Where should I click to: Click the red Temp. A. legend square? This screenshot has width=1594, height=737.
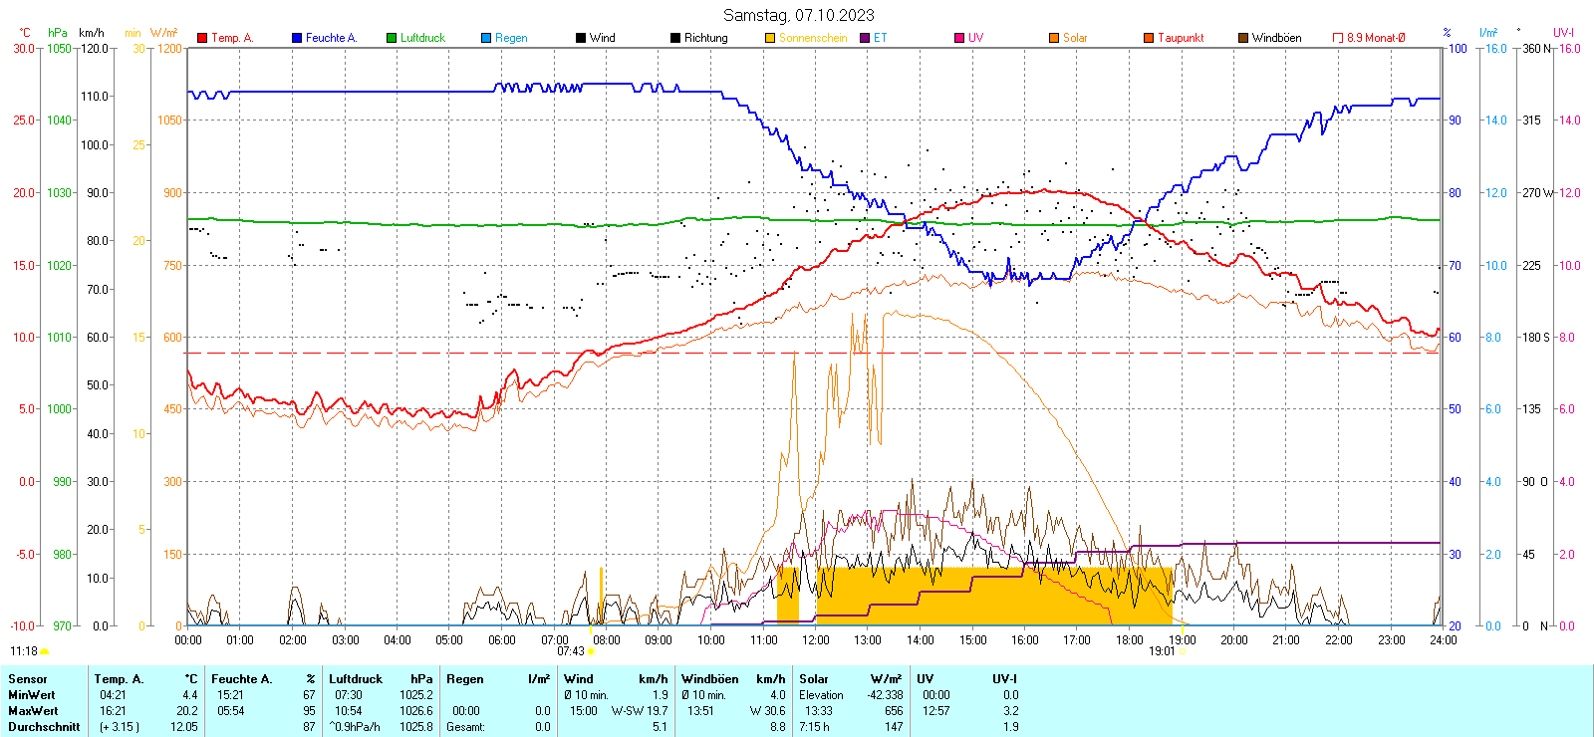(x=202, y=38)
